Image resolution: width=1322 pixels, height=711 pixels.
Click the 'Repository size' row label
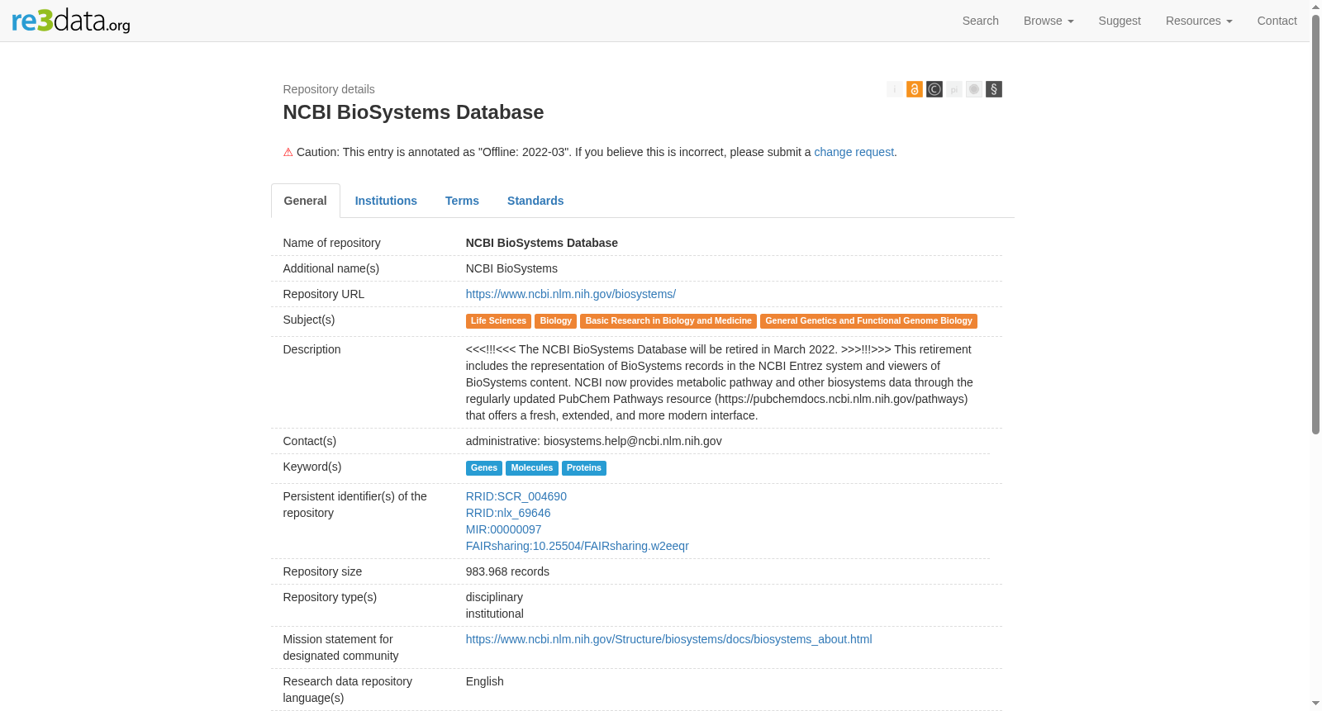coord(322,571)
